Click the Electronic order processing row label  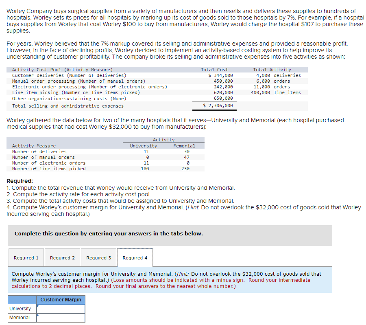pos(89,87)
